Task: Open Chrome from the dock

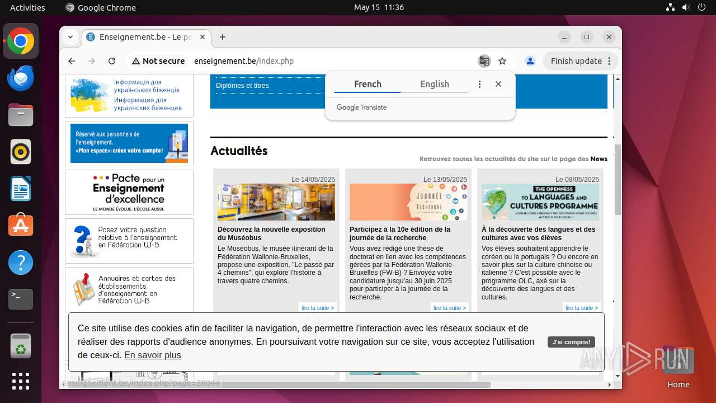Action: 21,41
